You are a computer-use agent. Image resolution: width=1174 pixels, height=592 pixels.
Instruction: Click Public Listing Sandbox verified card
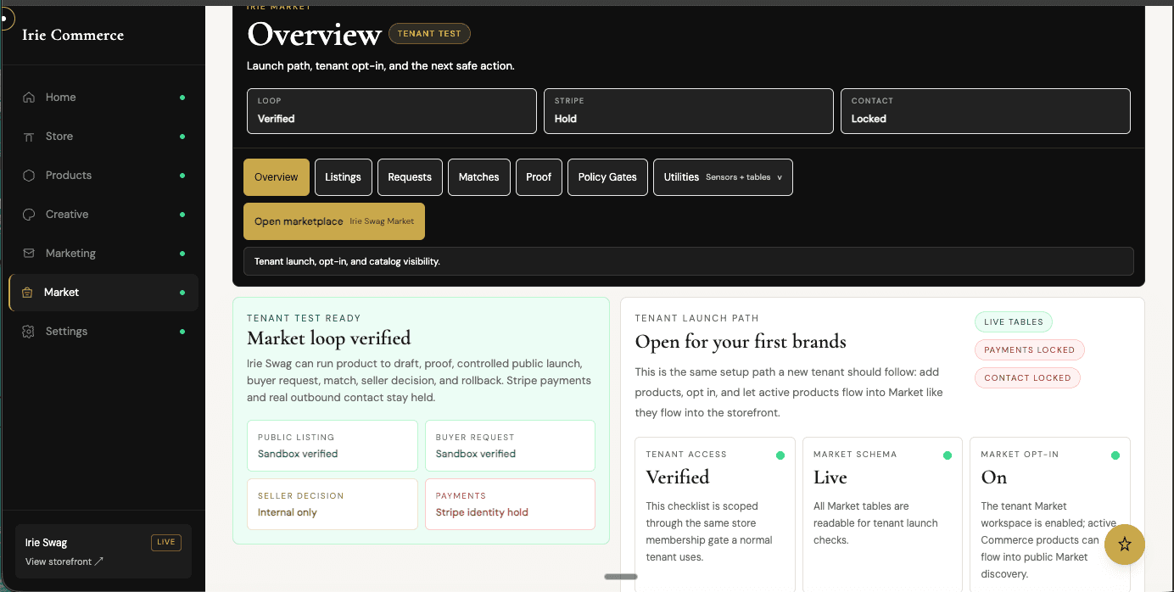click(x=333, y=445)
